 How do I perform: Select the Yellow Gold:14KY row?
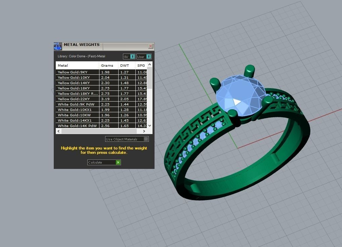click(x=101, y=83)
